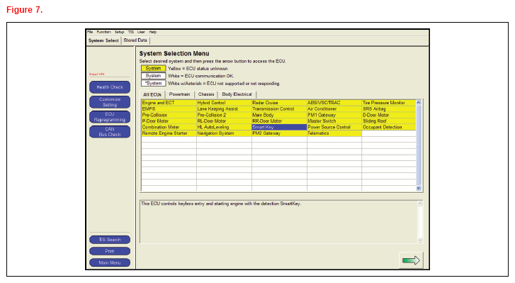
Task: Open the TIS menu
Action: click(x=131, y=32)
